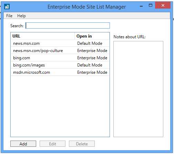The width and height of the screenshot is (174, 154).
Task: Click the disabled Edit button
Action: pos(52,144)
